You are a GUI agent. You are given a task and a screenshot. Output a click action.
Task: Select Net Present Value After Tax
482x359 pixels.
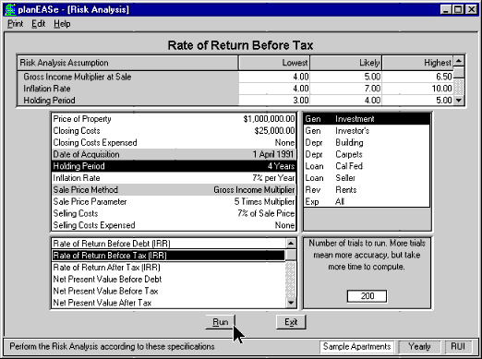pos(168,303)
